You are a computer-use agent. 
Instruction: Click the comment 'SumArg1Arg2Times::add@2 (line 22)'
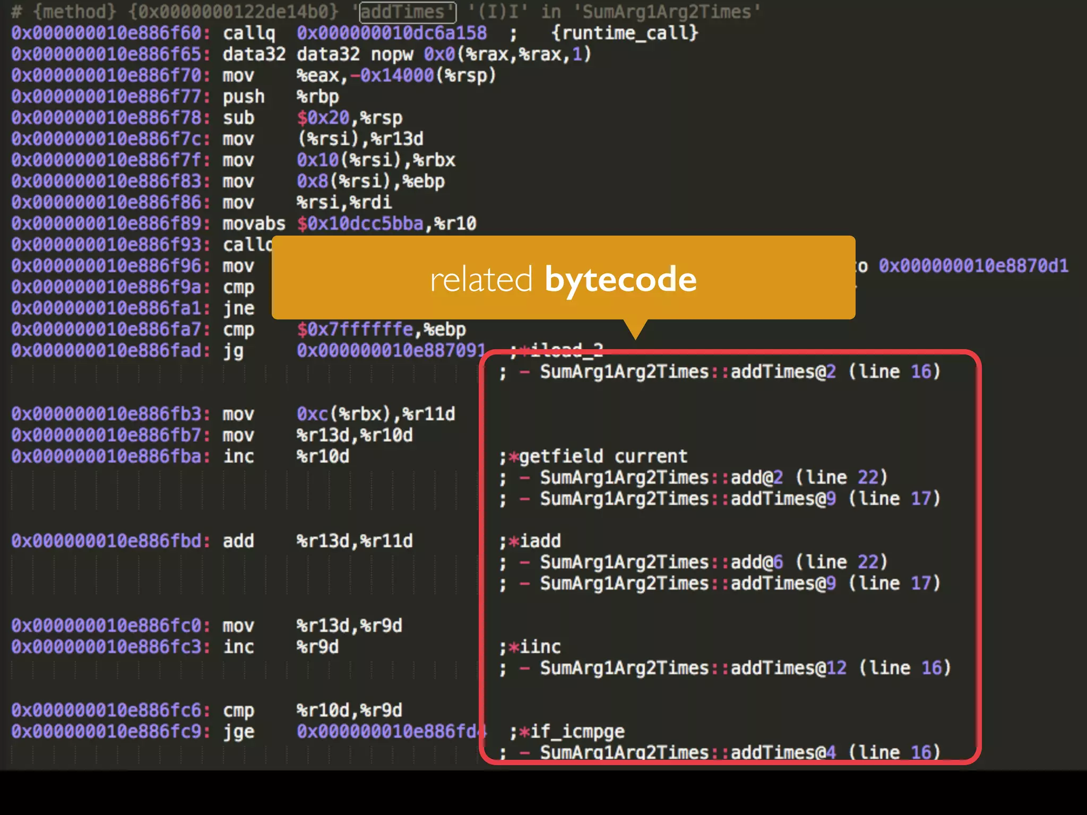tap(713, 478)
